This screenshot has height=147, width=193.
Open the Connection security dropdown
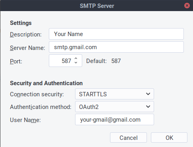pyautogui.click(x=114, y=94)
